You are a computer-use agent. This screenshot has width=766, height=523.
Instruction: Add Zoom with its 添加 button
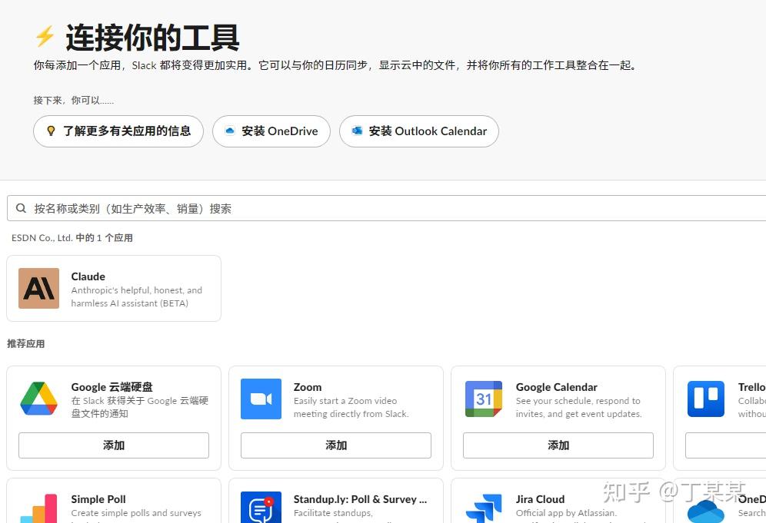tap(336, 445)
